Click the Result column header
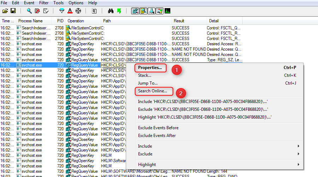Image resolution: width=318 pixels, height=177 pixels. click(x=189, y=21)
